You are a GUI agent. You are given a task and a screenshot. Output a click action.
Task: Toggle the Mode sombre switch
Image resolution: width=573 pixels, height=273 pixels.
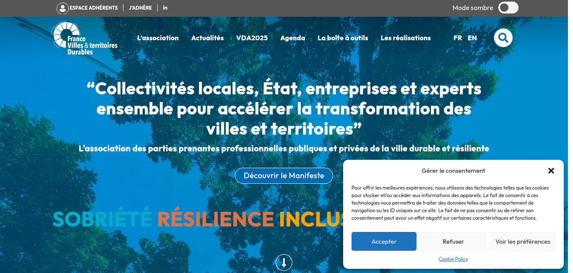tap(508, 8)
